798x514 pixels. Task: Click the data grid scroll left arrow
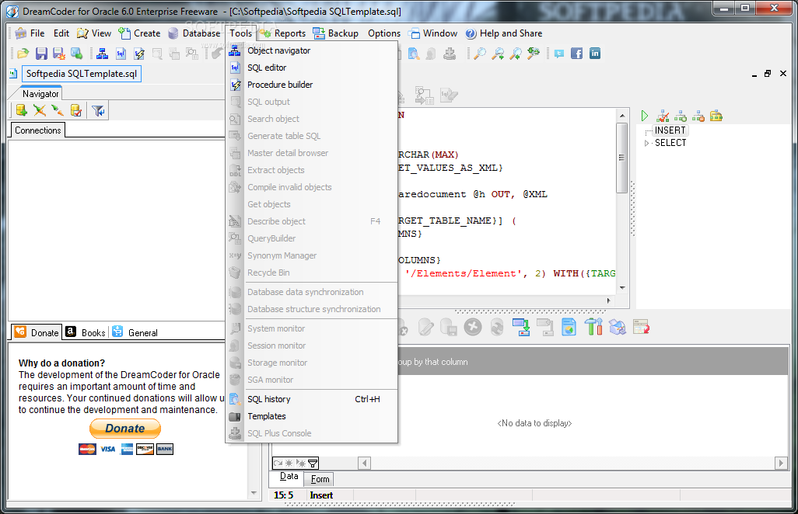tap(364, 464)
